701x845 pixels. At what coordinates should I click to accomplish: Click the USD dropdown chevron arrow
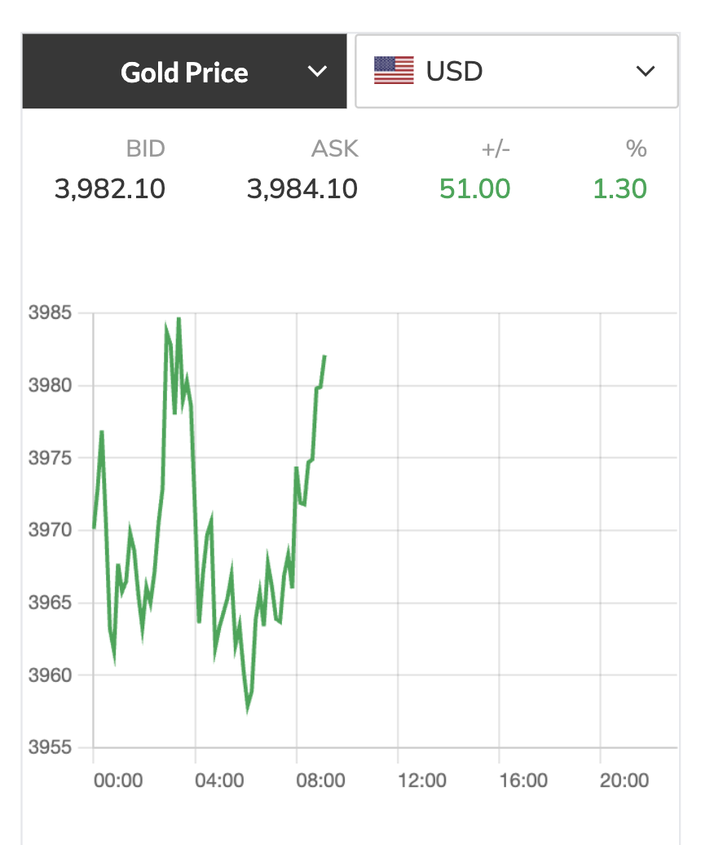coord(646,72)
